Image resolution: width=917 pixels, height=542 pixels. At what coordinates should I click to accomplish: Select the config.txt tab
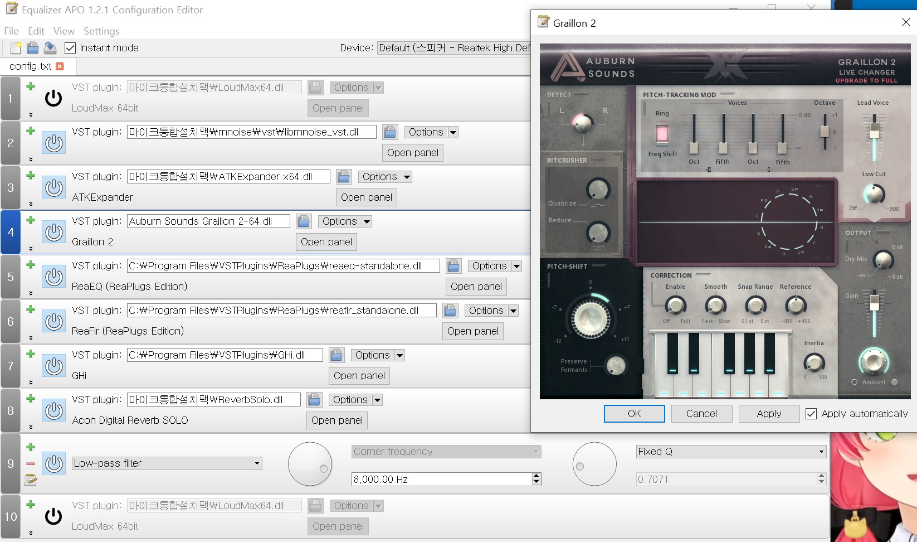[37, 66]
